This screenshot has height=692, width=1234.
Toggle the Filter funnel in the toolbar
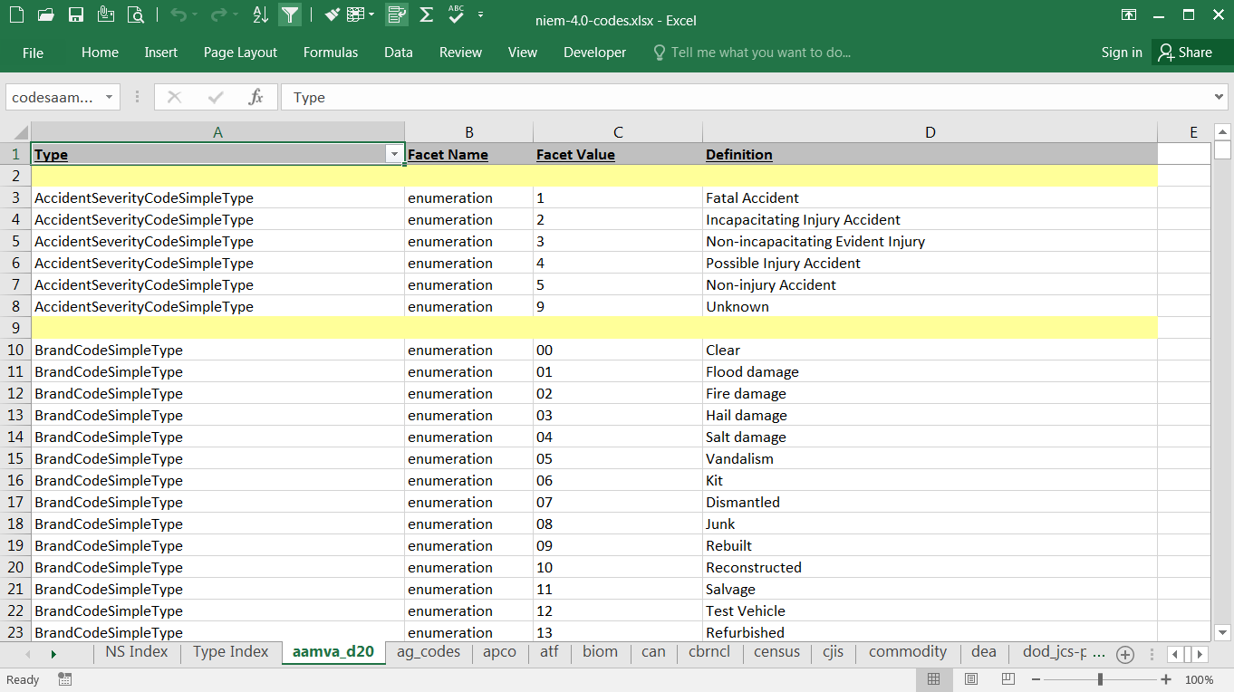pyautogui.click(x=289, y=14)
